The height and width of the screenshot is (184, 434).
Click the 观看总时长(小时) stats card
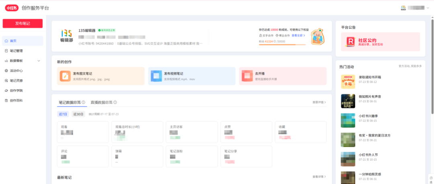coord(137,132)
